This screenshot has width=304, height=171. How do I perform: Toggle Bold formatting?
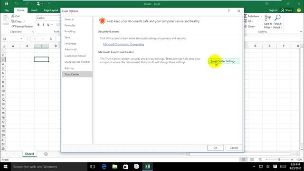pyautogui.click(x=38, y=25)
